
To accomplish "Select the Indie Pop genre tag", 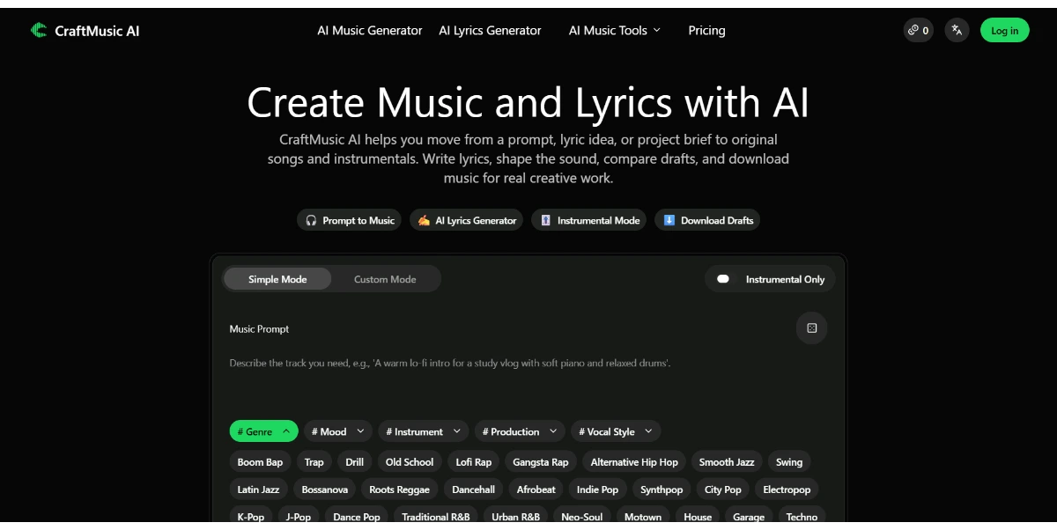I will (597, 490).
